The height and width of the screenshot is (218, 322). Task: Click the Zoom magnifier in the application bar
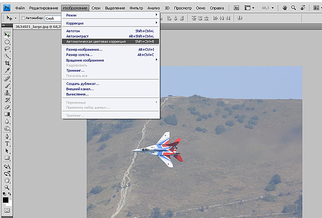tap(294, 8)
